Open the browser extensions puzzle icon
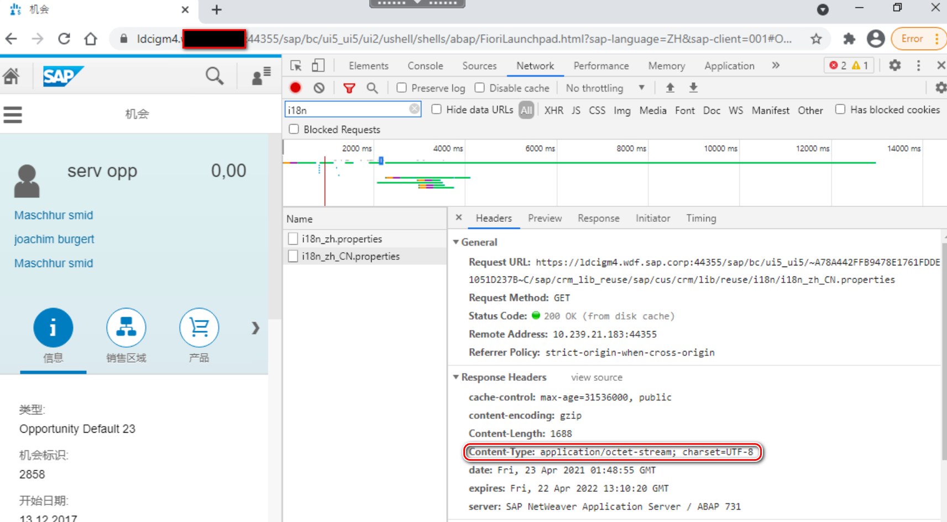 (x=849, y=39)
